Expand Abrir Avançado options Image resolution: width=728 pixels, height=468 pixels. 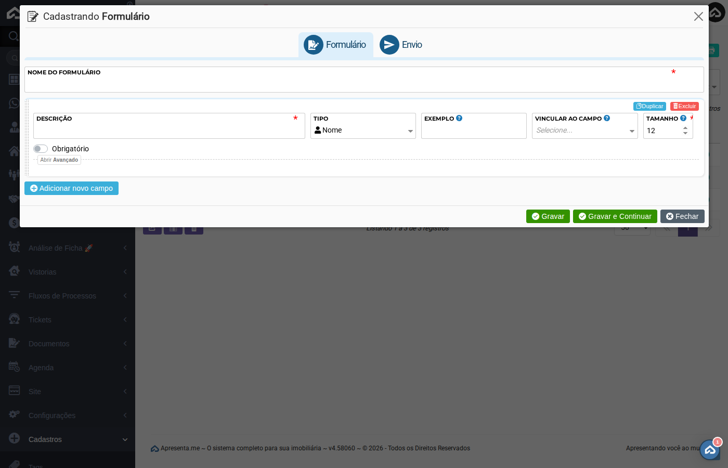coord(59,160)
